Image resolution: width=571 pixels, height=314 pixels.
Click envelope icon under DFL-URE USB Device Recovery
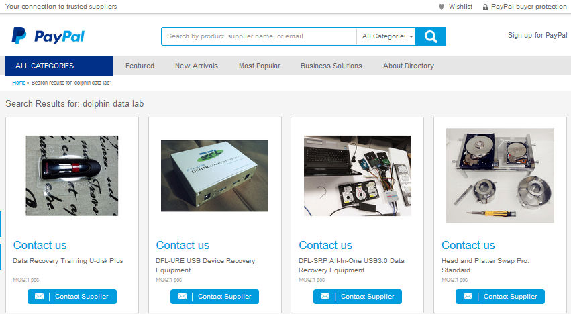(182, 297)
